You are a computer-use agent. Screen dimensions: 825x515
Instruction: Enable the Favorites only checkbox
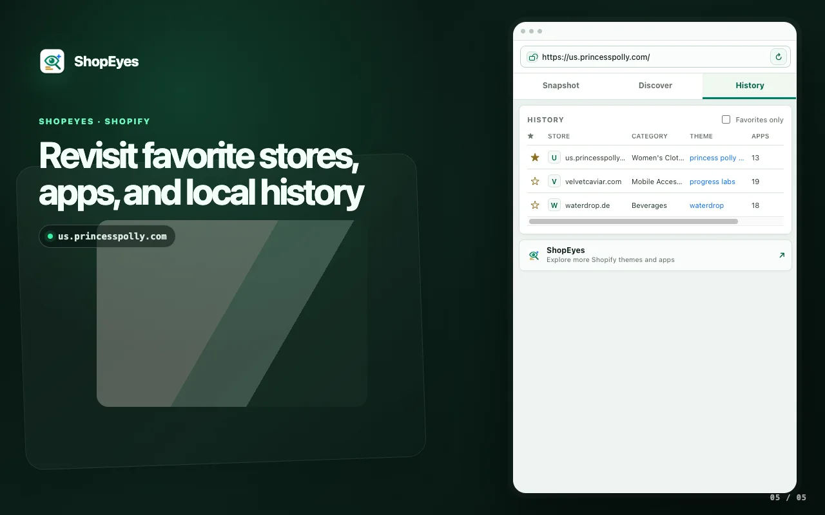[726, 120]
